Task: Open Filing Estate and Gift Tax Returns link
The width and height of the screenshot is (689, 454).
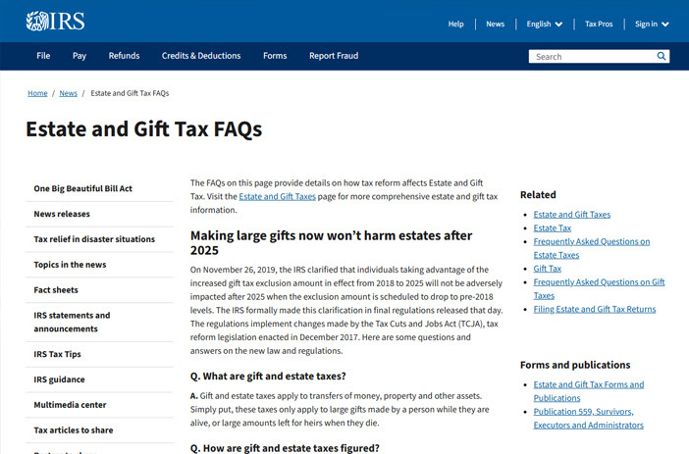Action: [x=595, y=309]
